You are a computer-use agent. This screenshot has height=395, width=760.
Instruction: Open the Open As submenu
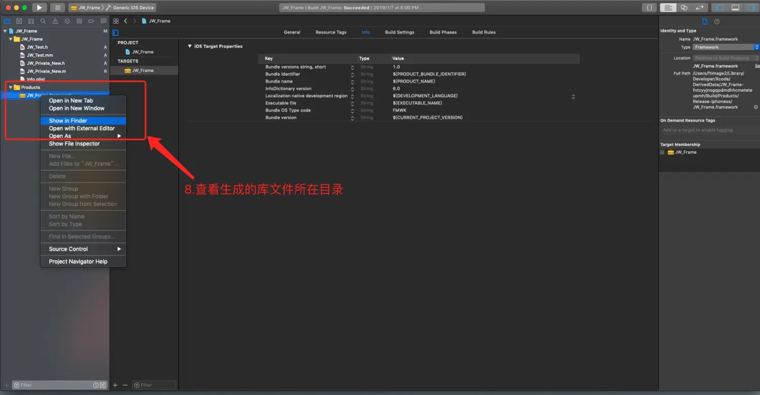(83, 136)
